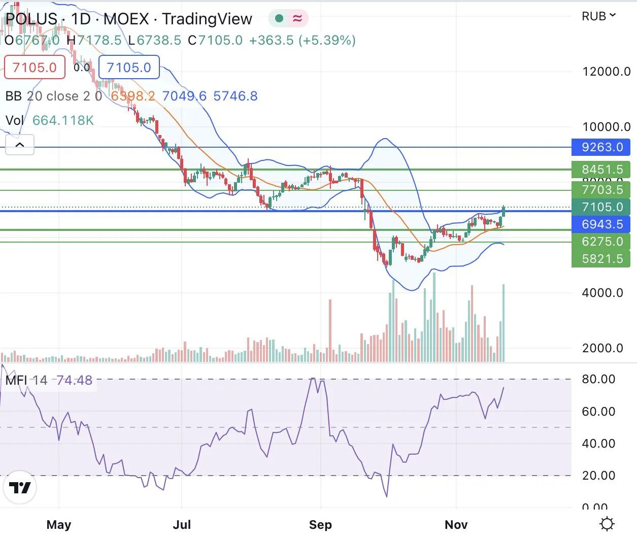637x538 pixels.
Task: Select the Vol 664.118K legend
Action: [49, 120]
